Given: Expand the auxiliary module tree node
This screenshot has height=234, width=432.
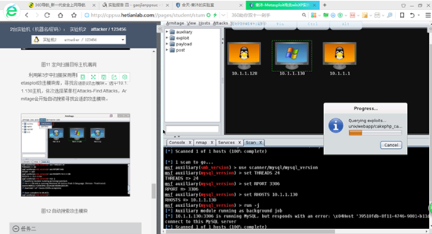Looking at the screenshot, I should [x=167, y=32].
